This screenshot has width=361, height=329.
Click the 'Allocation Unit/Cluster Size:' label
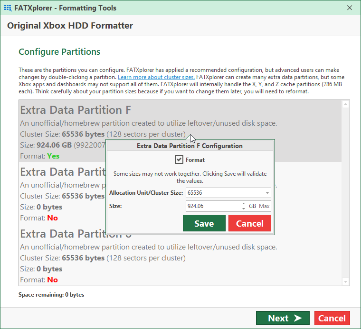coord(146,193)
